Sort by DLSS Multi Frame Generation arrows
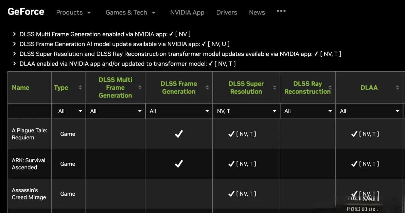This screenshot has width=405, height=213. (140, 88)
